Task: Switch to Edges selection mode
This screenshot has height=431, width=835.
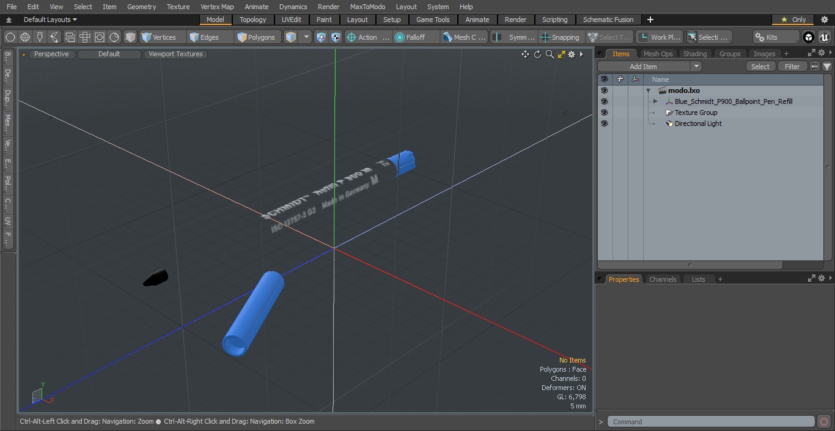Action: click(x=210, y=37)
